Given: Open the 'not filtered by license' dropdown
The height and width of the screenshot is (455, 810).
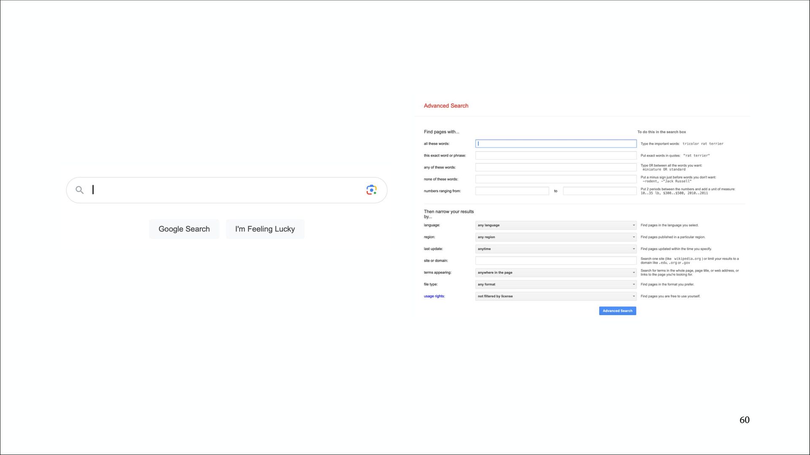Looking at the screenshot, I should point(556,296).
